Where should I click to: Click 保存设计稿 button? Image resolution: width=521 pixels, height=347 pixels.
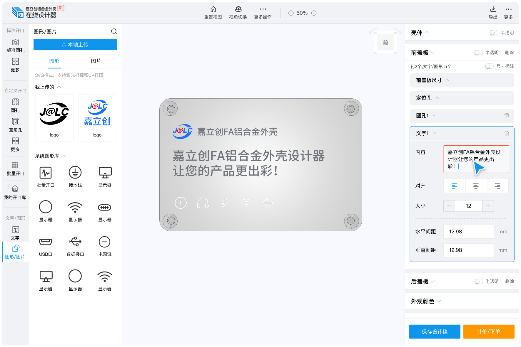pyautogui.click(x=435, y=331)
